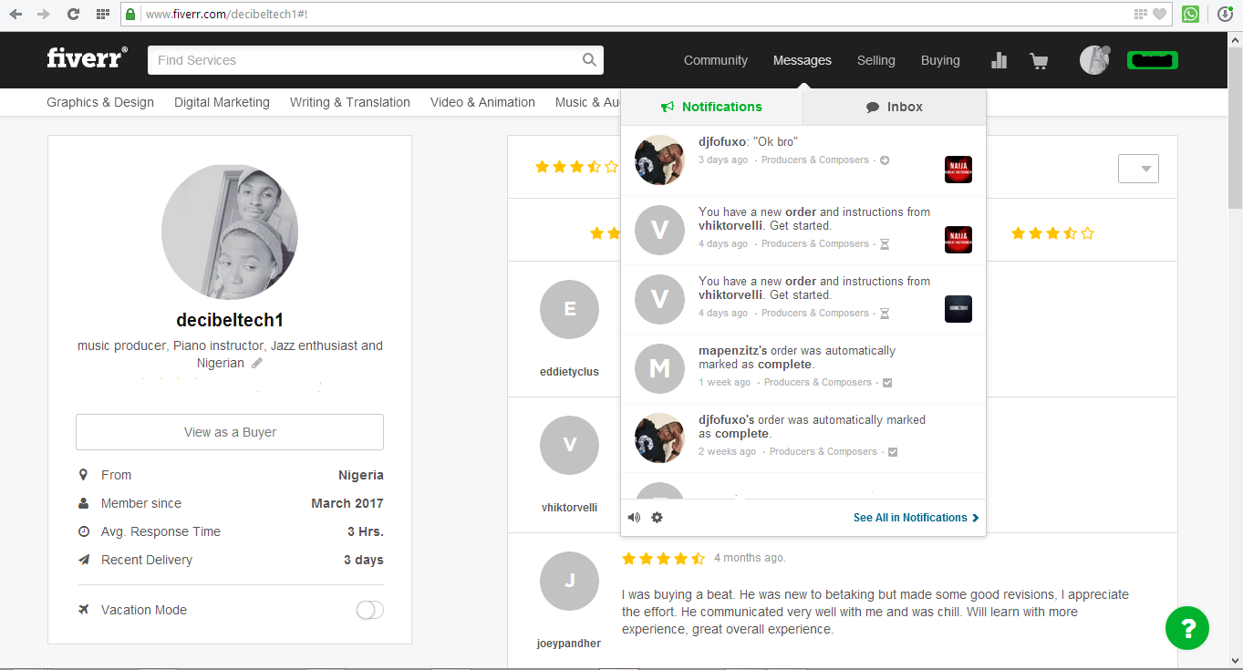Click the notification sound speaker icon
This screenshot has width=1243, height=670.
pyautogui.click(x=634, y=518)
